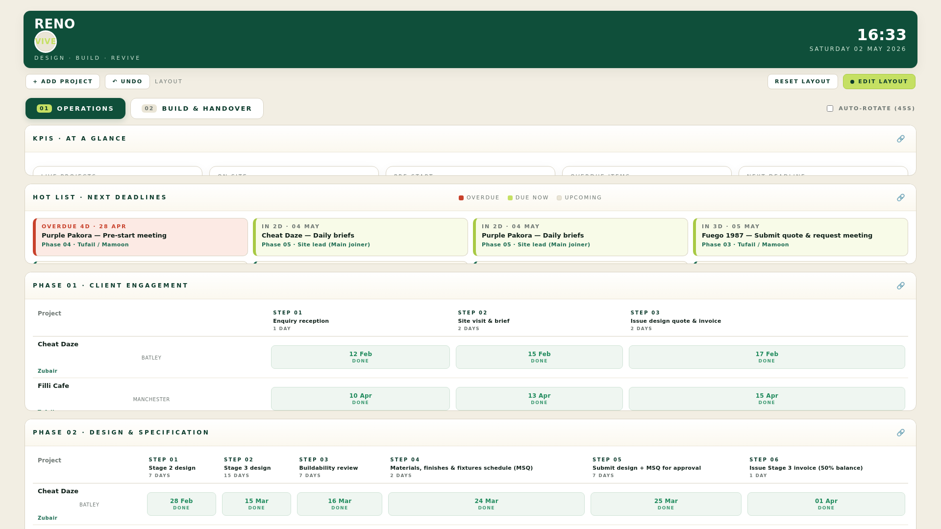Switch to the Operations tab

pyautogui.click(x=75, y=109)
